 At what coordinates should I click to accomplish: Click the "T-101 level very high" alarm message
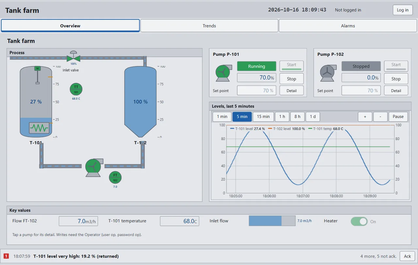click(x=76, y=256)
